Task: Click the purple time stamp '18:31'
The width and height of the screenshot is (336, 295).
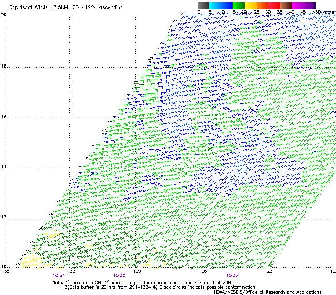Action: 59,275
